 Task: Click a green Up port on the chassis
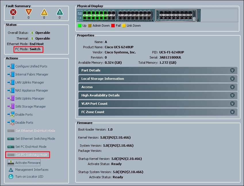85,13
